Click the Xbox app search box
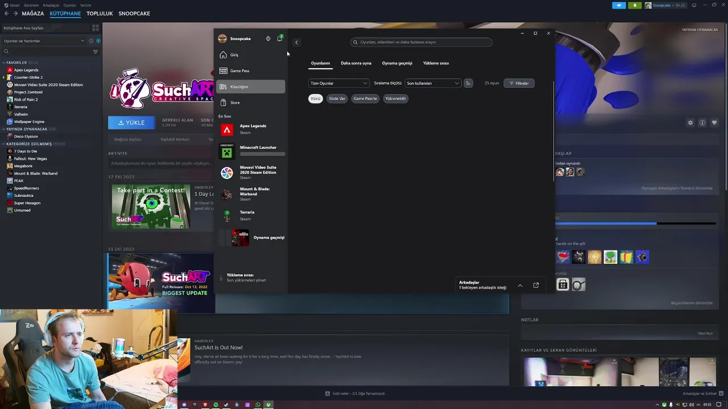Viewport: 728px width, 409px height. (421, 42)
